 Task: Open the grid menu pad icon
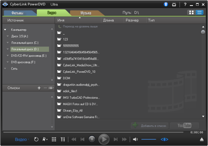click(x=54, y=139)
